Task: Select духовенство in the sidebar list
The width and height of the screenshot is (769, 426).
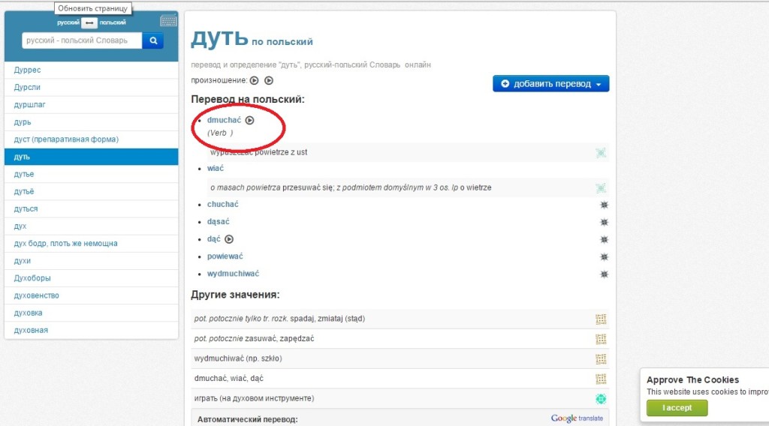Action: pos(36,295)
